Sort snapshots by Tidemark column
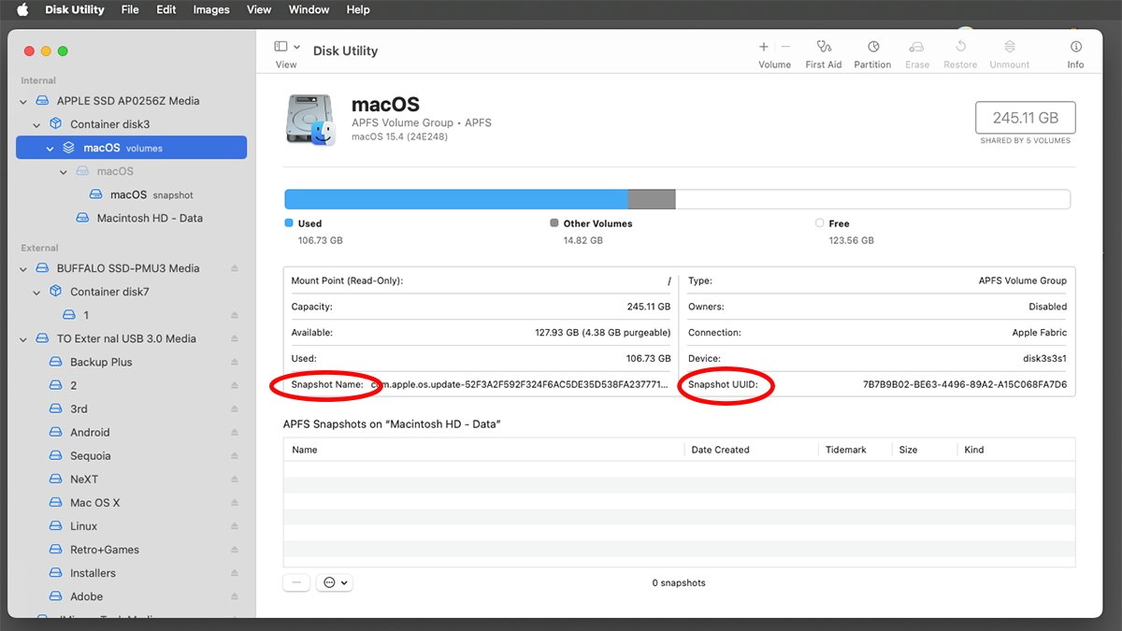The image size is (1122, 631). pos(856,450)
